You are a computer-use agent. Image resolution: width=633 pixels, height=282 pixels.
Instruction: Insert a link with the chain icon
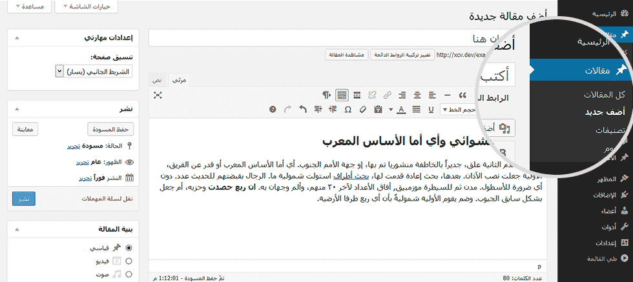pos(388,95)
